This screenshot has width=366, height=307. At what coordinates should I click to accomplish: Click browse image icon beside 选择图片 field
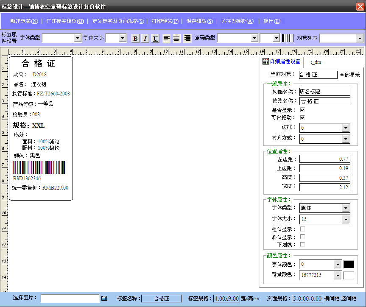(x=104, y=299)
